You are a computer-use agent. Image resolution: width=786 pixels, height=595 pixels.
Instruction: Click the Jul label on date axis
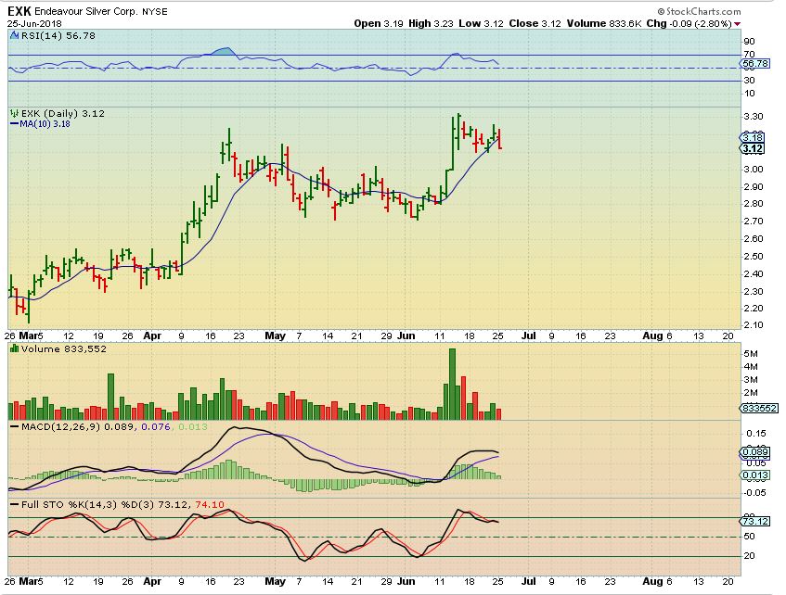point(525,335)
